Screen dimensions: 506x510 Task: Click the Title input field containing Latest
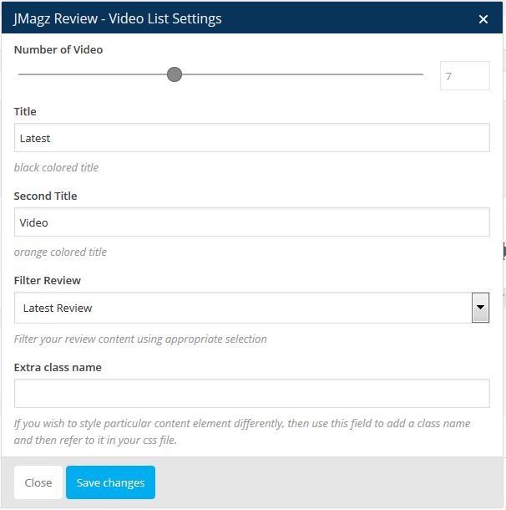point(251,138)
